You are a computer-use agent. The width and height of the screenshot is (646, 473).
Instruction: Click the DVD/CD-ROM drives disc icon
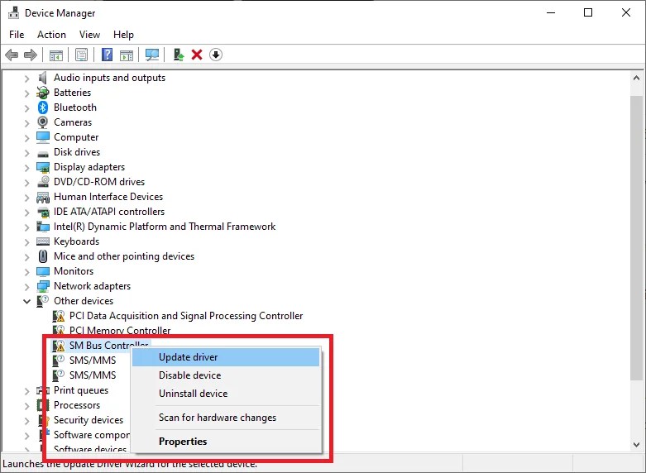tap(43, 182)
